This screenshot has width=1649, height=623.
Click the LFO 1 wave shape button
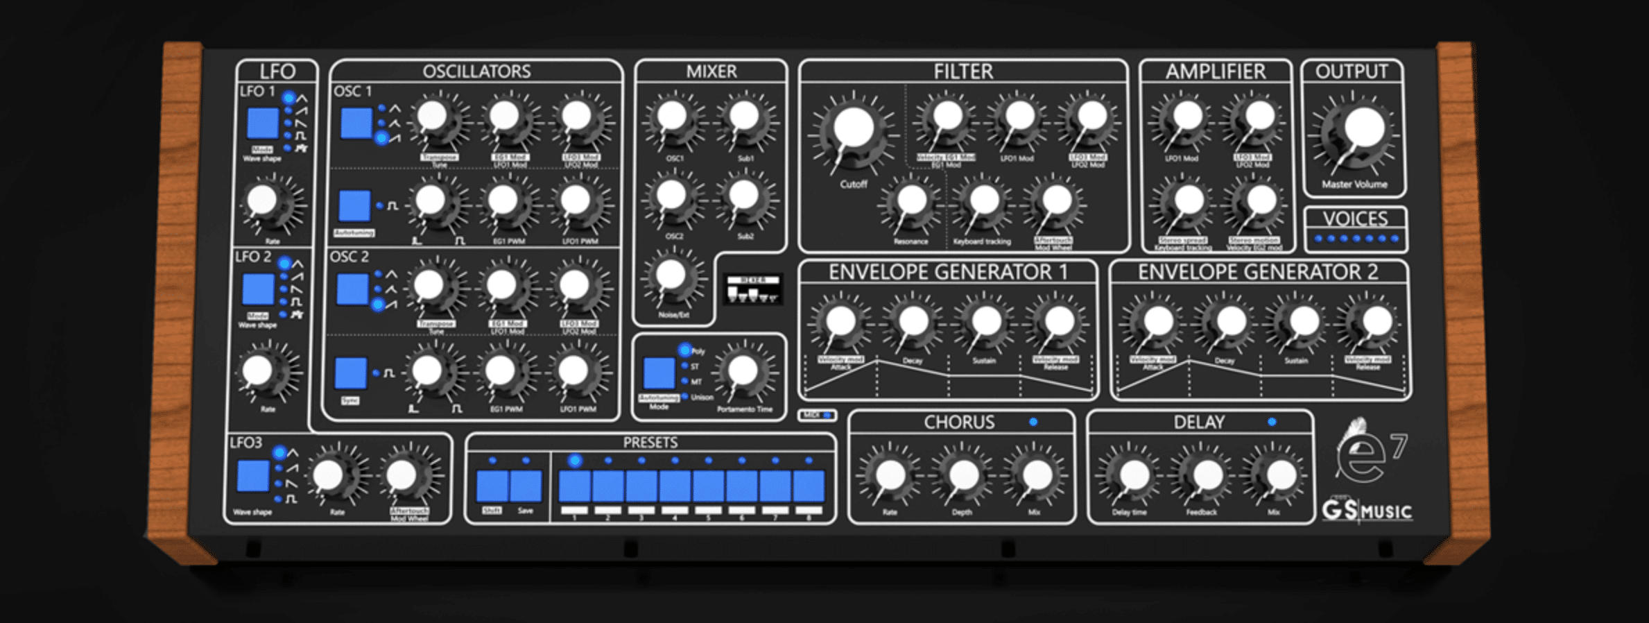pyautogui.click(x=263, y=123)
